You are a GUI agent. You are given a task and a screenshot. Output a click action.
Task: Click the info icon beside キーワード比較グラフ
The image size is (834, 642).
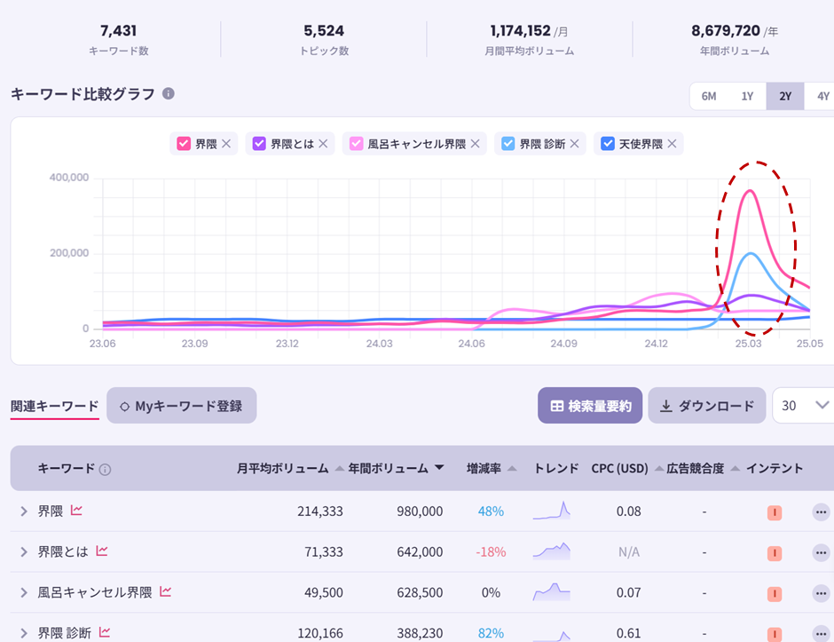(x=168, y=94)
